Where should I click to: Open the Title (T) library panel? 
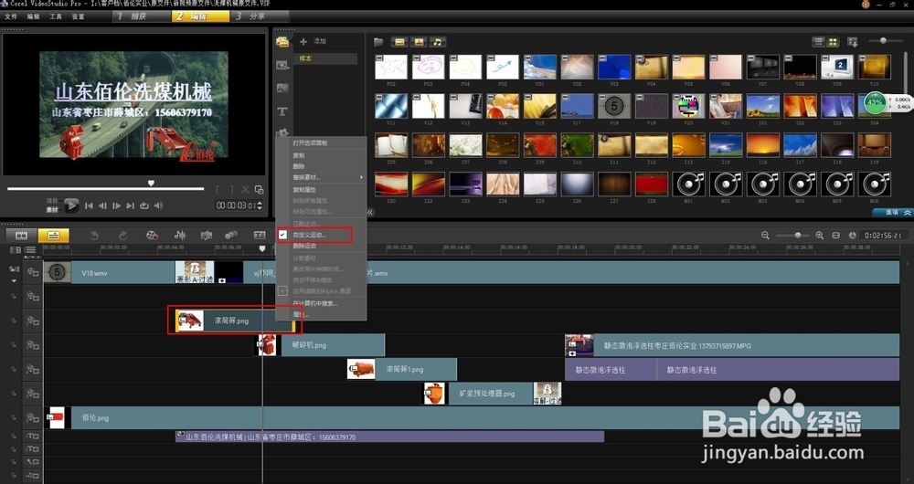(282, 111)
